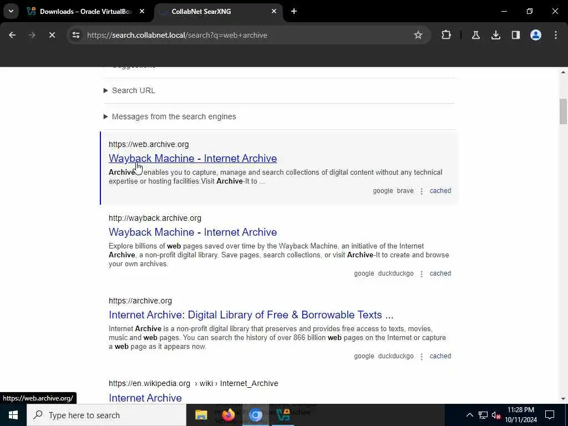Bookmark this page with the star
Image resolution: width=568 pixels, height=426 pixels.
pos(418,35)
